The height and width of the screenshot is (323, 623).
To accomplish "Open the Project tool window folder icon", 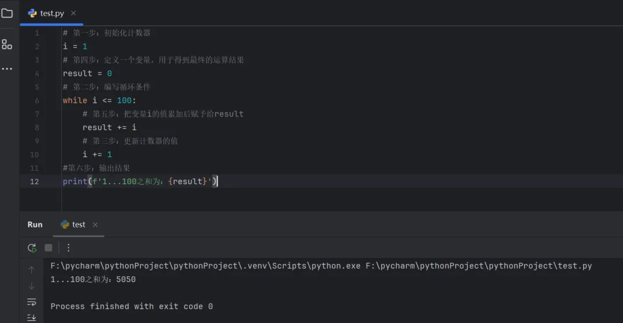I will (7, 13).
